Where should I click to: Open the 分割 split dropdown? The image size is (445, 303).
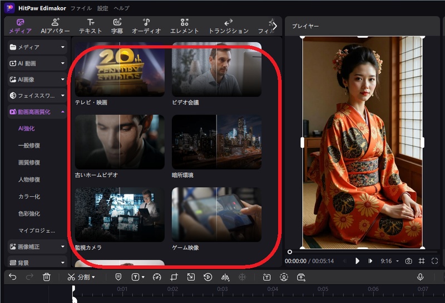click(81, 277)
